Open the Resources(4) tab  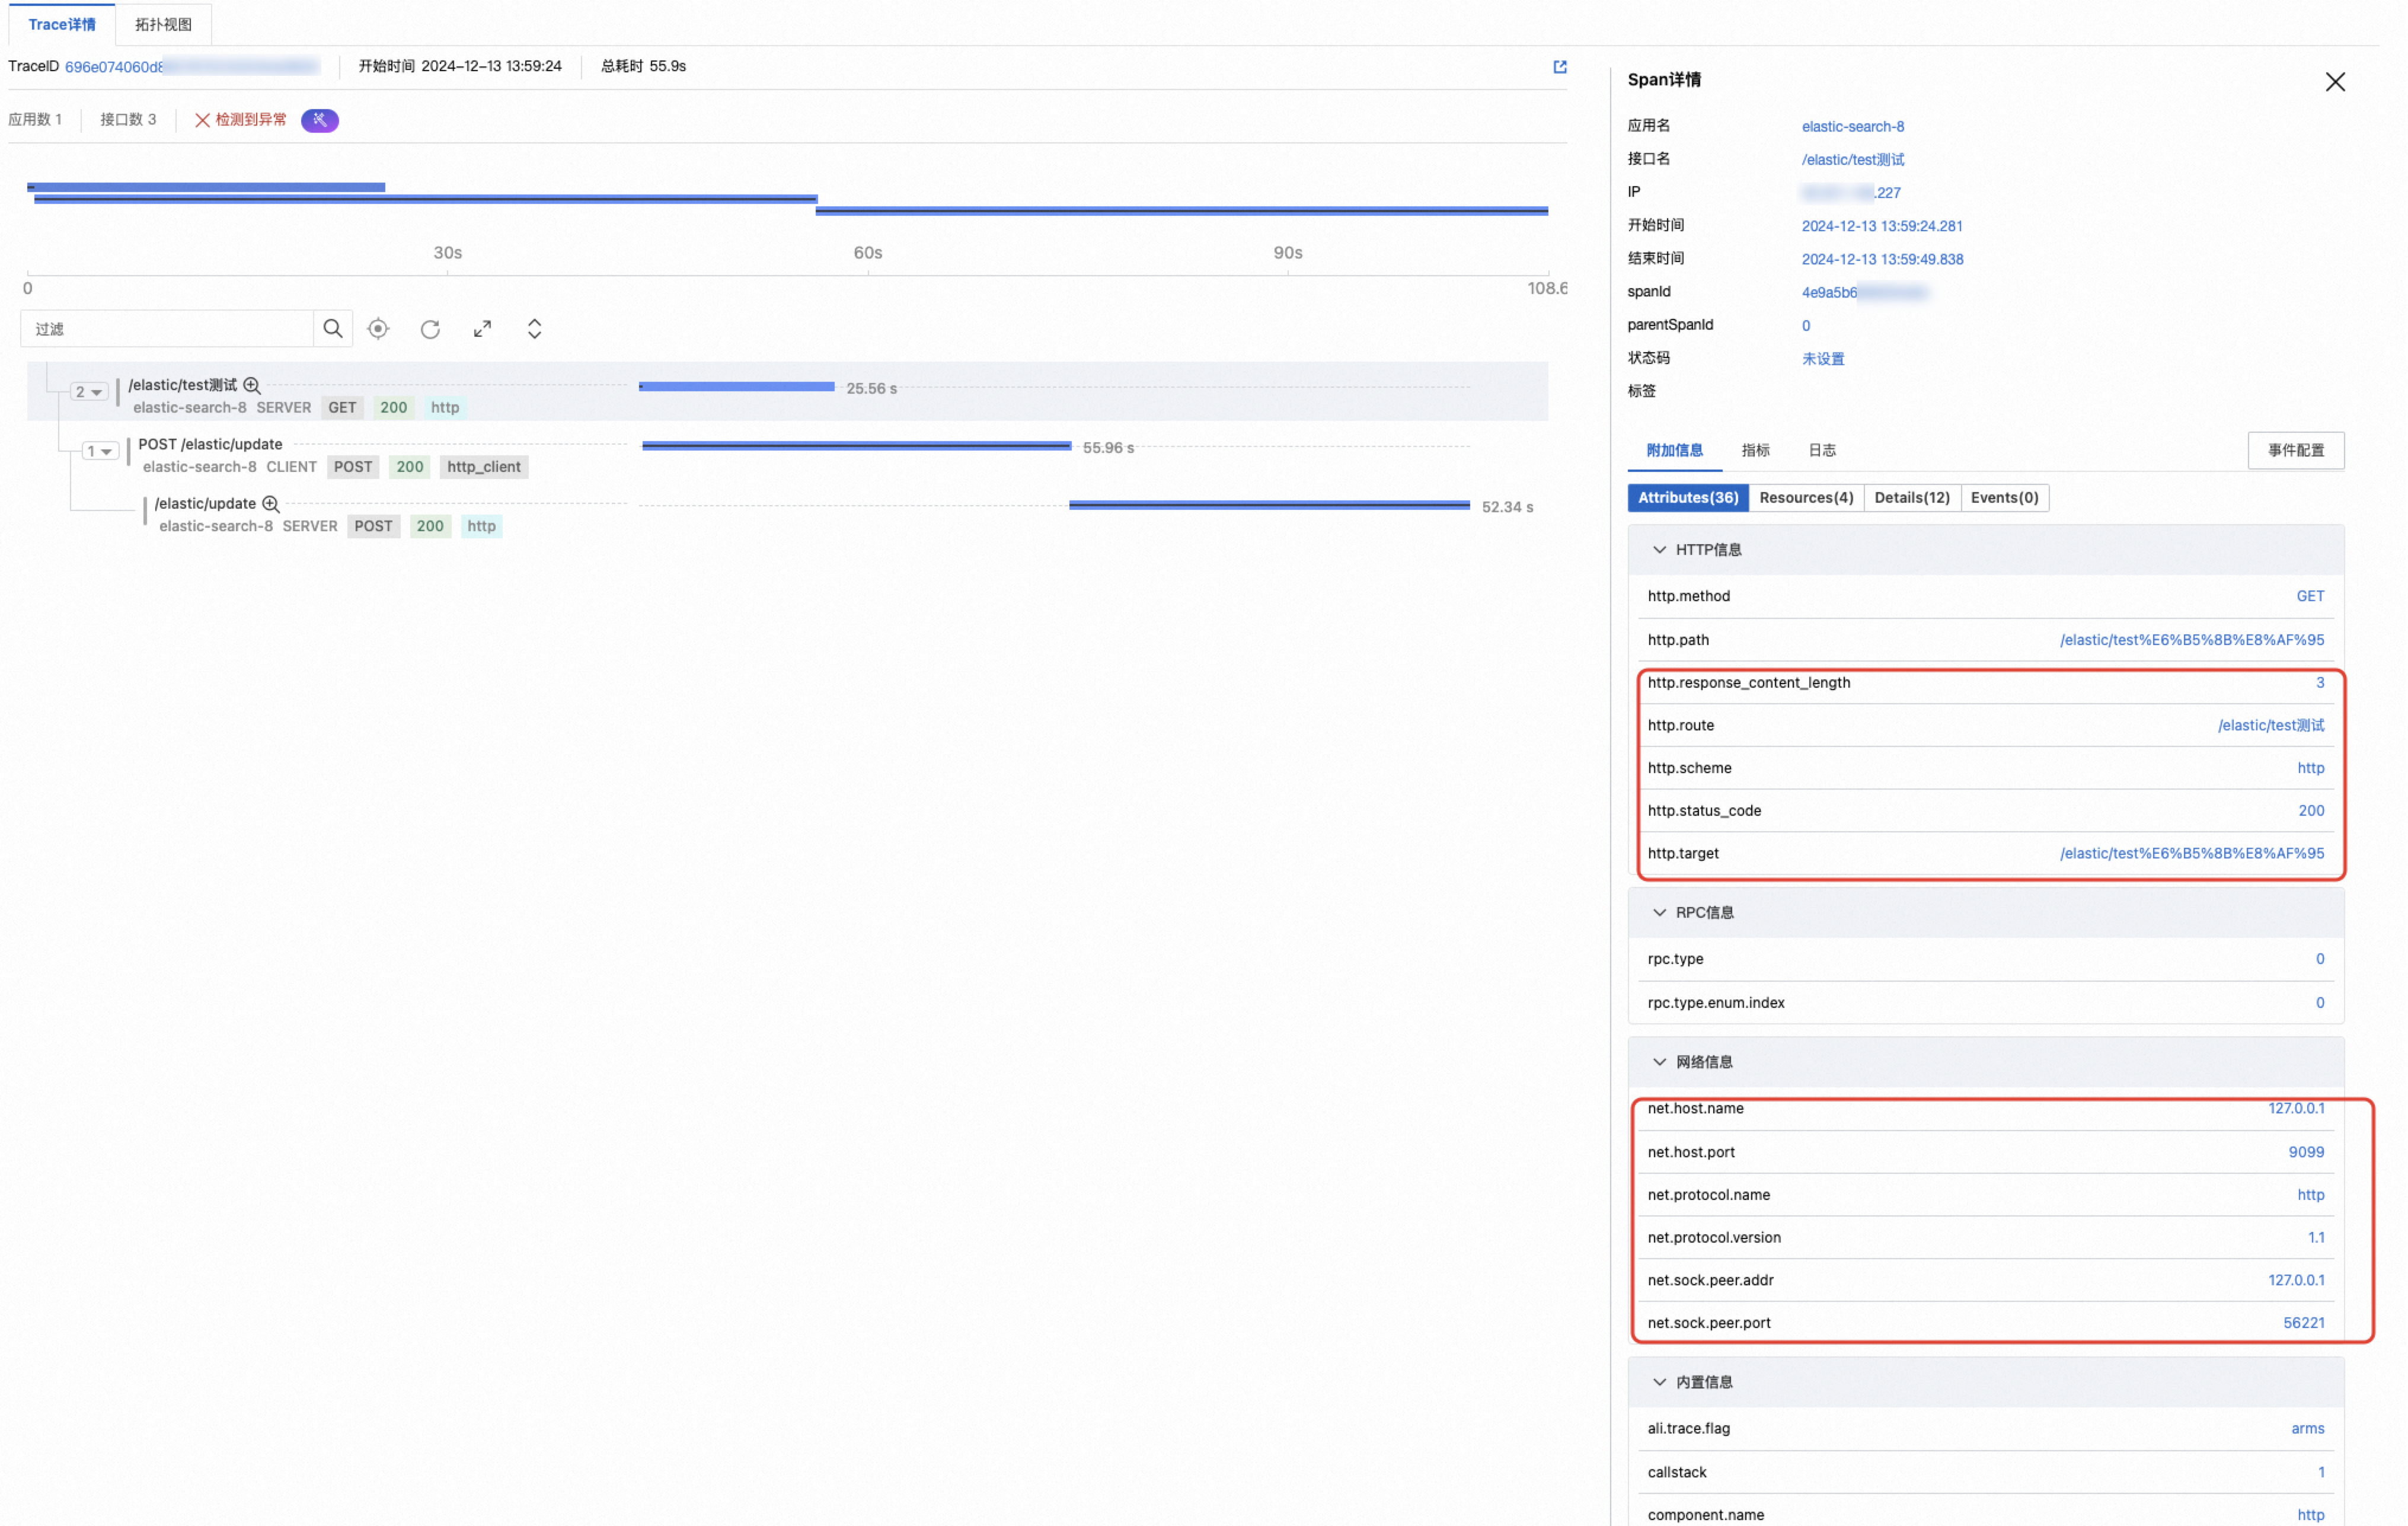click(1805, 498)
